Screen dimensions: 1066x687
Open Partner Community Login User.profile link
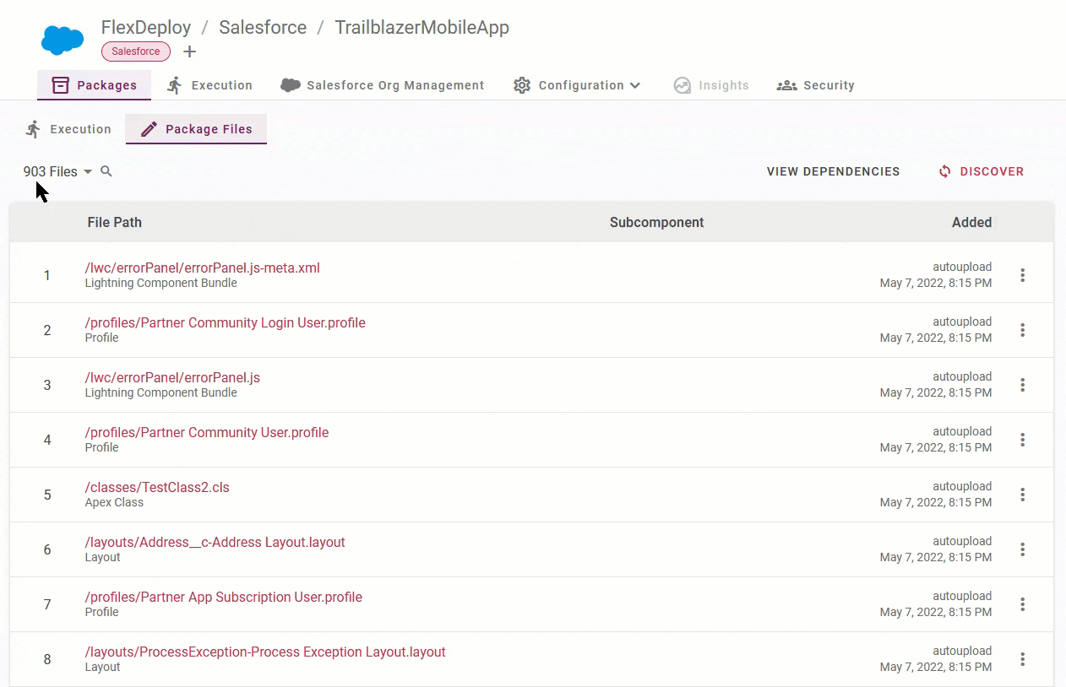[x=226, y=322]
